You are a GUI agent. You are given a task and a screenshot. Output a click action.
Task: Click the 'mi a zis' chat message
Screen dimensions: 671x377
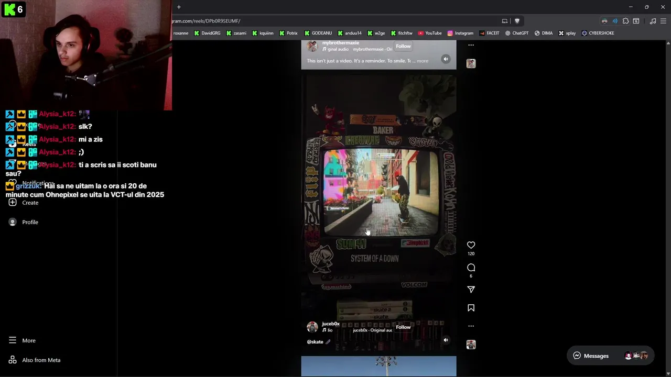click(x=54, y=139)
